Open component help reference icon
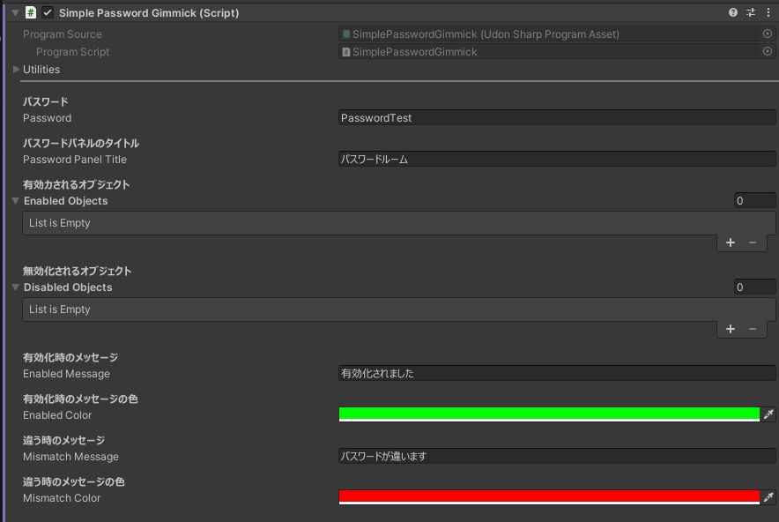 [733, 12]
